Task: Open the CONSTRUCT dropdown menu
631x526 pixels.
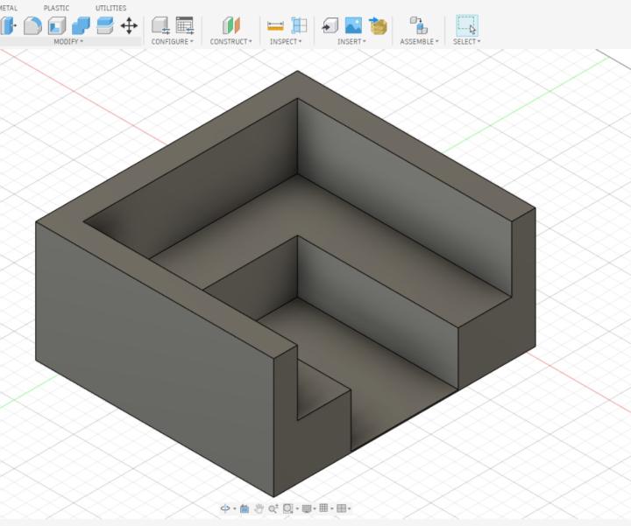Action: (230, 41)
